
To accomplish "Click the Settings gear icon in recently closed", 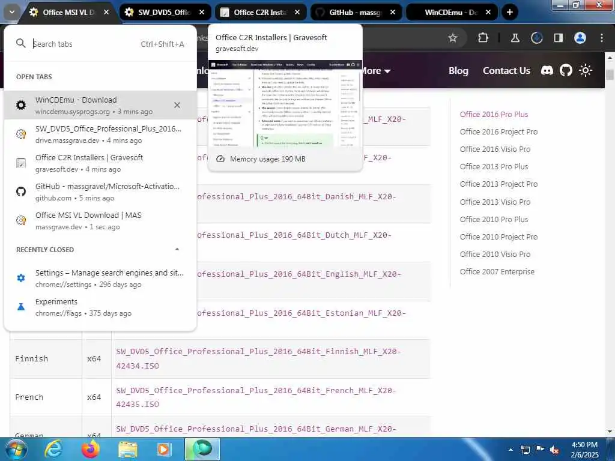I will 21,278.
